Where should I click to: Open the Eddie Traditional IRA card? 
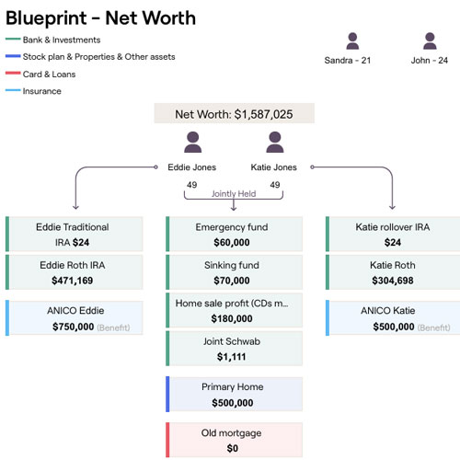pyautogui.click(x=75, y=234)
